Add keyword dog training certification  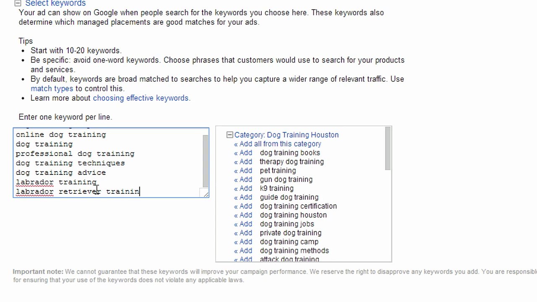pyautogui.click(x=243, y=206)
